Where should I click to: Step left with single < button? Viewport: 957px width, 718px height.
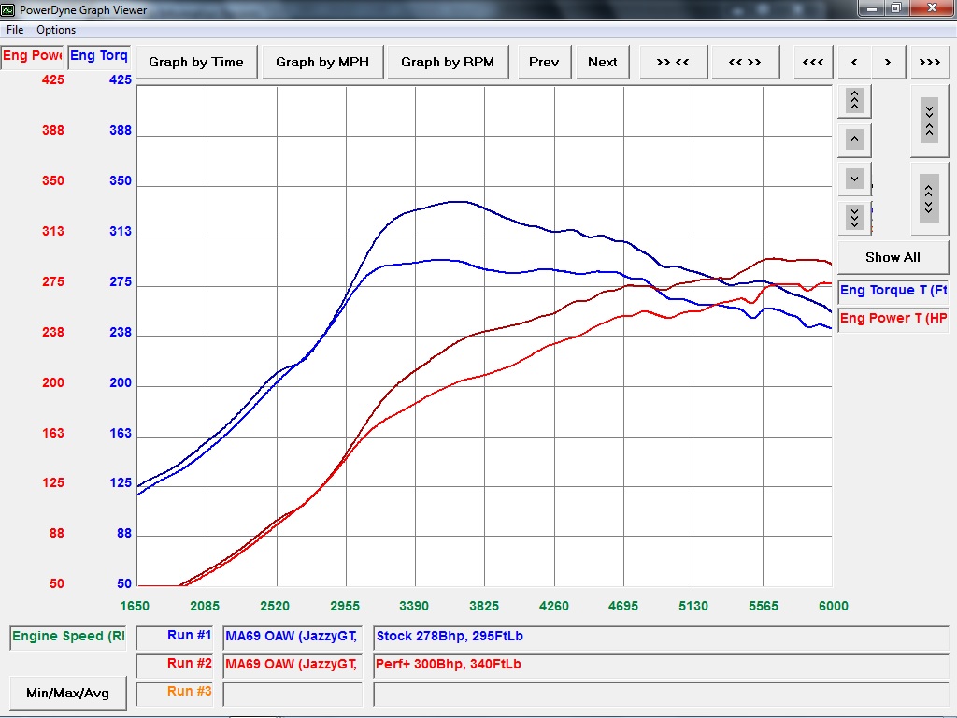854,63
